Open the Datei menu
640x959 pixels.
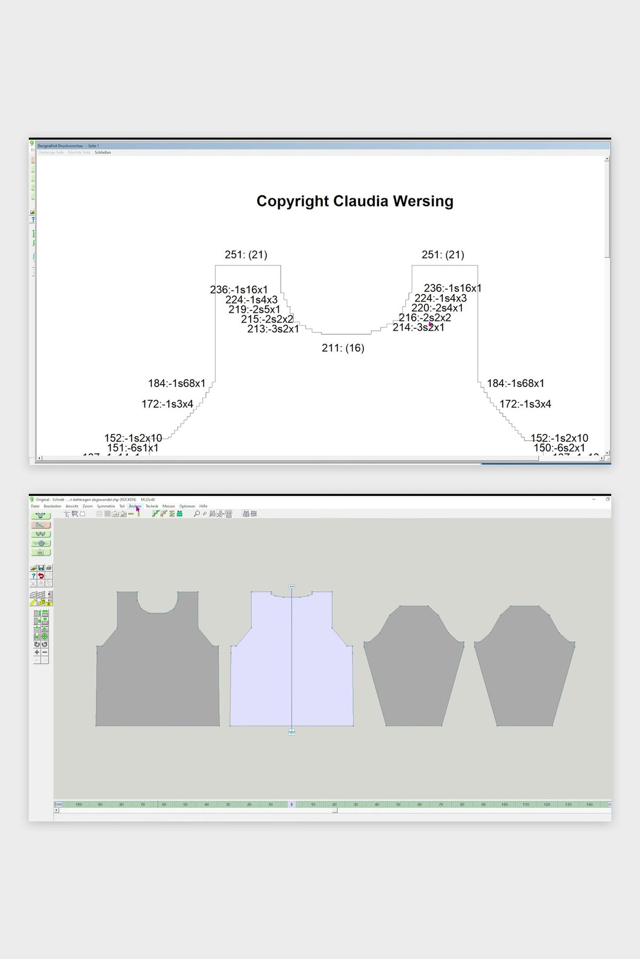pyautogui.click(x=35, y=506)
